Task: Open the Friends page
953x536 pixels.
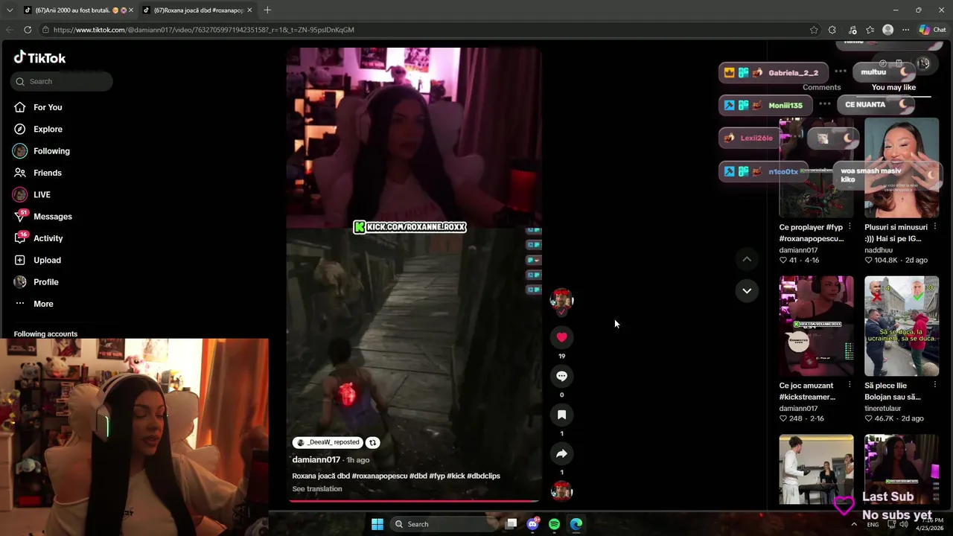Action: point(48,173)
